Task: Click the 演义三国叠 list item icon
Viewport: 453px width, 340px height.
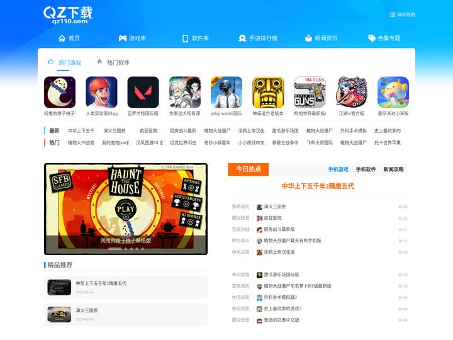Action: click(x=259, y=207)
